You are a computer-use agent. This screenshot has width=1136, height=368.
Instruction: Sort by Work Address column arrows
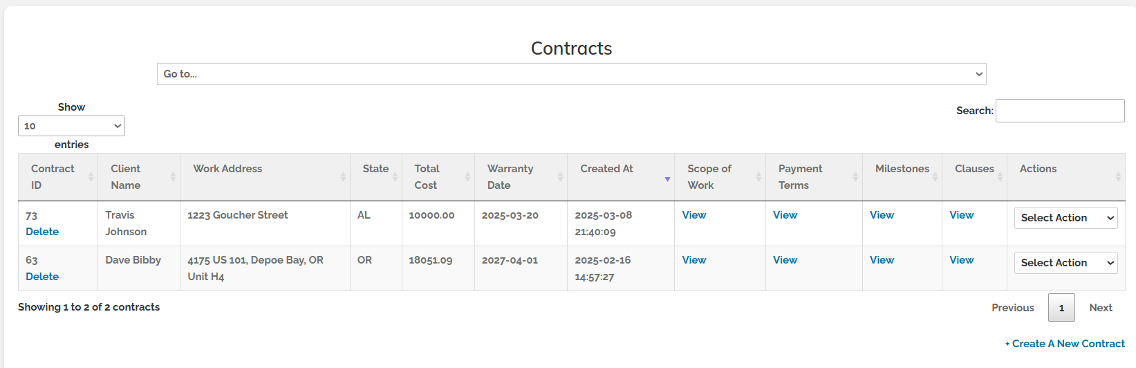tap(343, 177)
